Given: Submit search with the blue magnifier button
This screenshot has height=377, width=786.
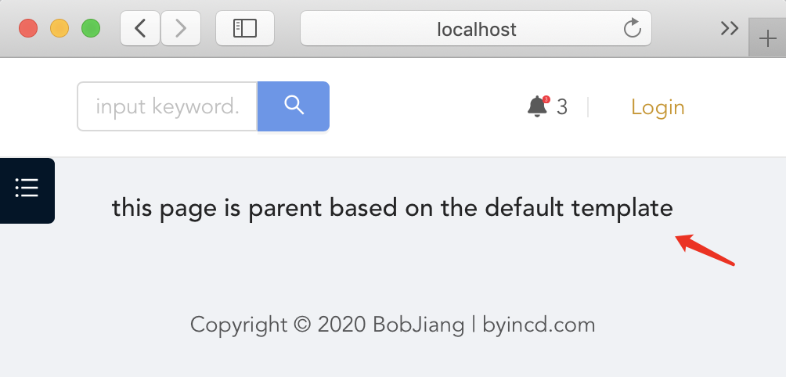Looking at the screenshot, I should click(x=294, y=106).
